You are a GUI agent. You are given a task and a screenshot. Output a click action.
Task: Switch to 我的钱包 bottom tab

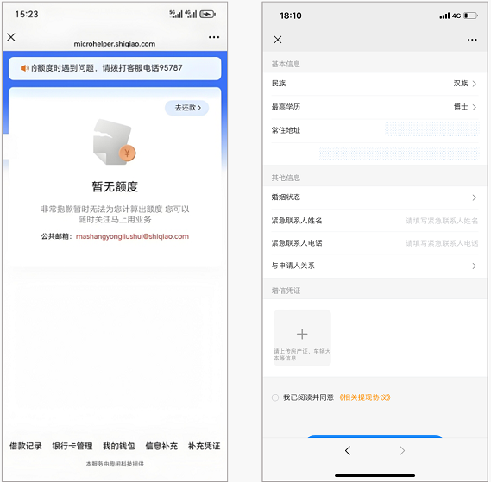(x=119, y=446)
